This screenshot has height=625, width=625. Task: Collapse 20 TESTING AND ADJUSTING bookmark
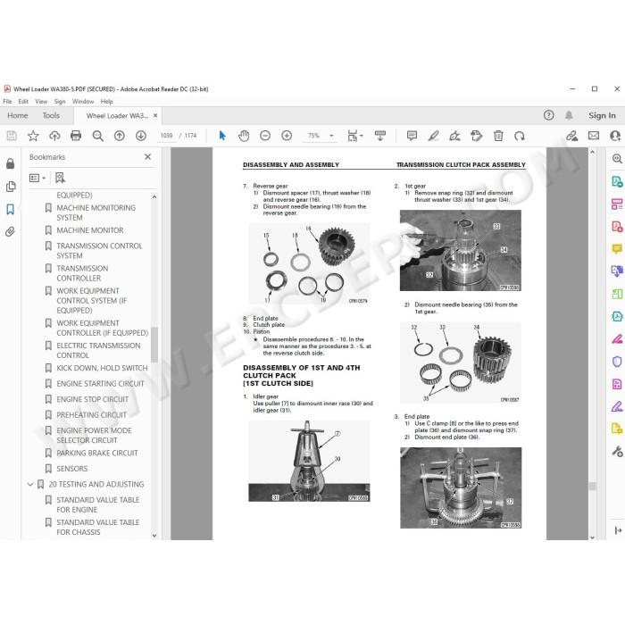(x=30, y=484)
